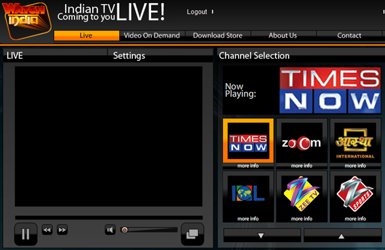Mute audio with the speaker icon
This screenshot has height=250, width=385.
pos(111,230)
